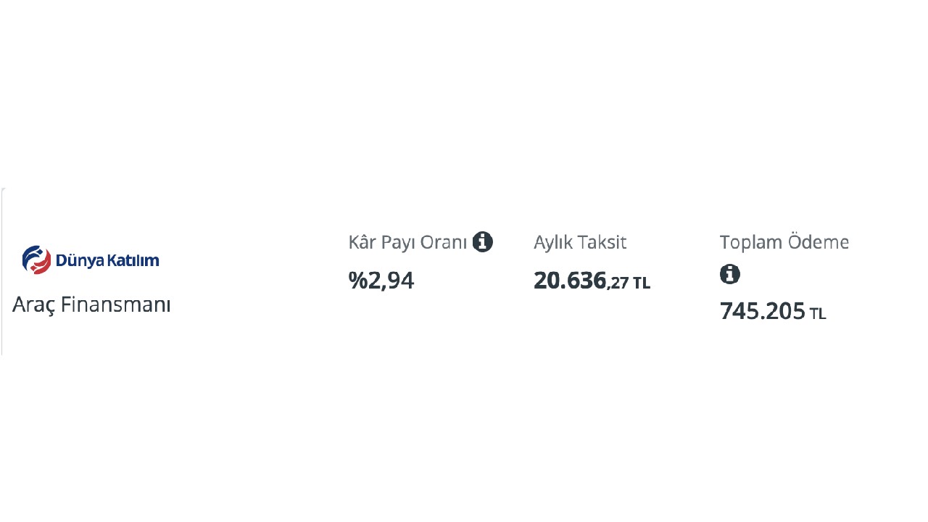Click the TL unit after 745.205

[818, 314]
